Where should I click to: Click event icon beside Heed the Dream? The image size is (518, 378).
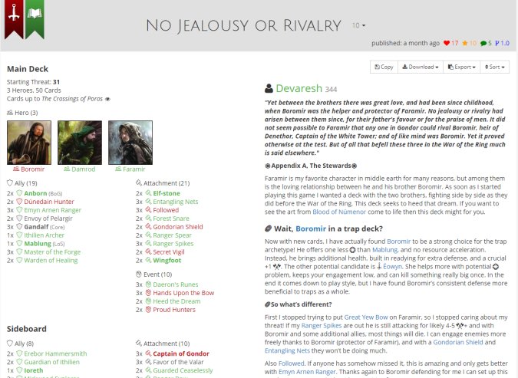[148, 301]
